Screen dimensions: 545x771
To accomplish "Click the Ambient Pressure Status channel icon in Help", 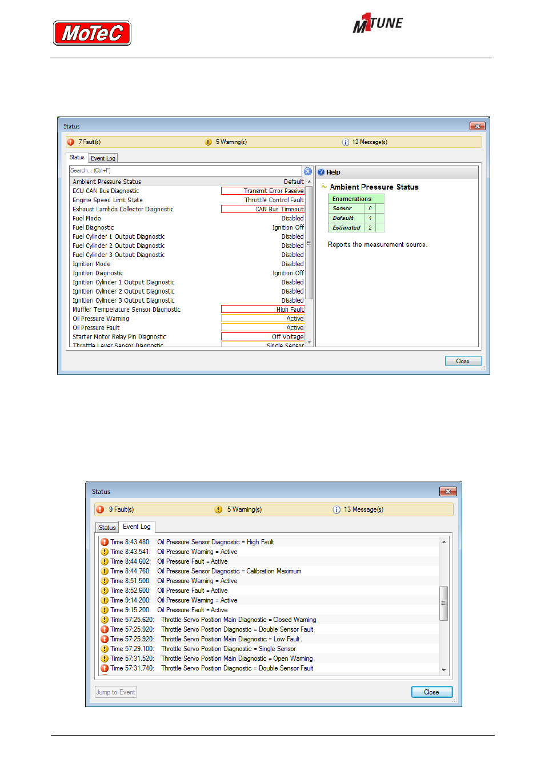I will tap(324, 187).
